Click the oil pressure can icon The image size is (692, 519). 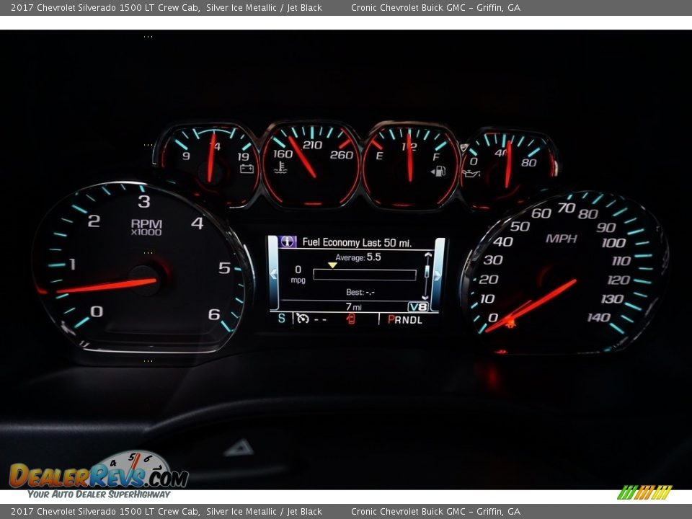pos(471,173)
